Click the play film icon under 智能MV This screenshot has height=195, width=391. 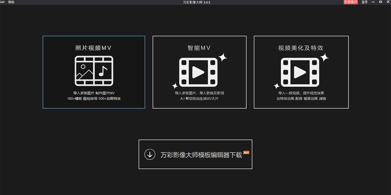[x=198, y=72]
